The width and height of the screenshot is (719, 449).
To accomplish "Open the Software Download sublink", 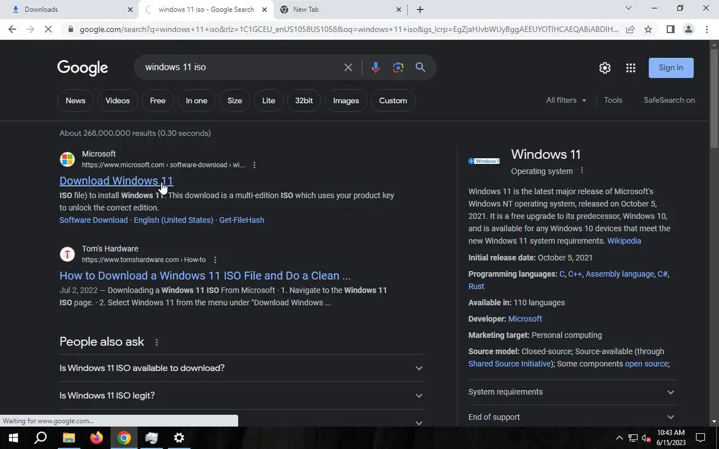I will pyautogui.click(x=93, y=220).
